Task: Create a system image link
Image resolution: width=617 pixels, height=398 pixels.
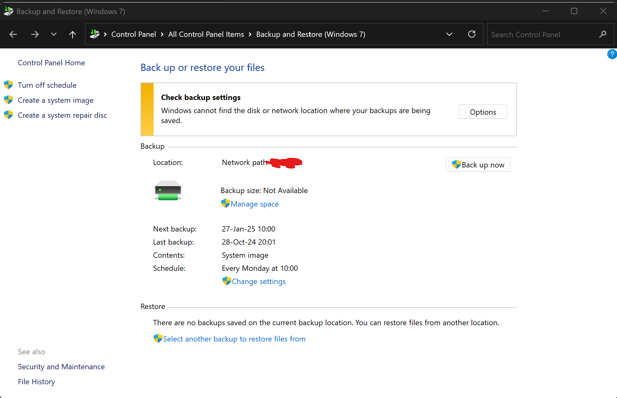Action: (x=56, y=100)
